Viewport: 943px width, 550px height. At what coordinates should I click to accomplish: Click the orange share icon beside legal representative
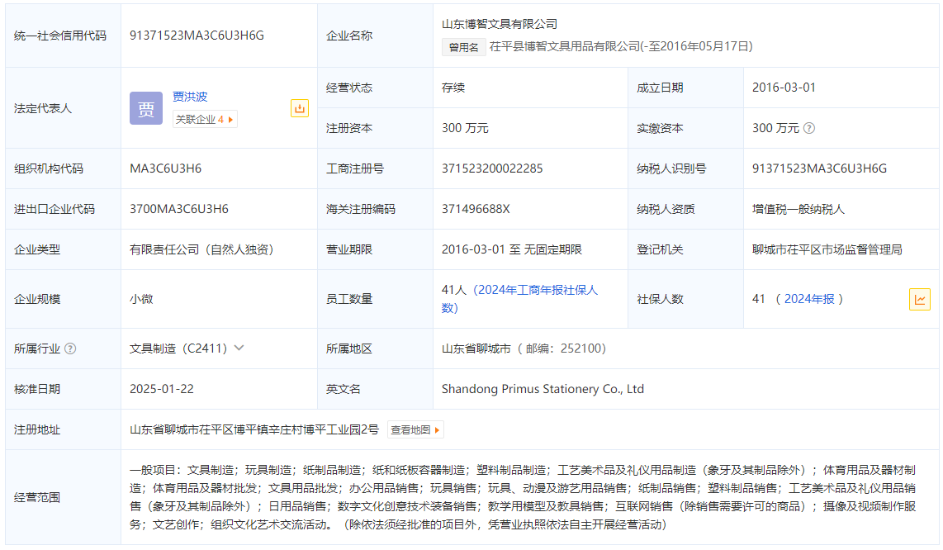[x=299, y=108]
